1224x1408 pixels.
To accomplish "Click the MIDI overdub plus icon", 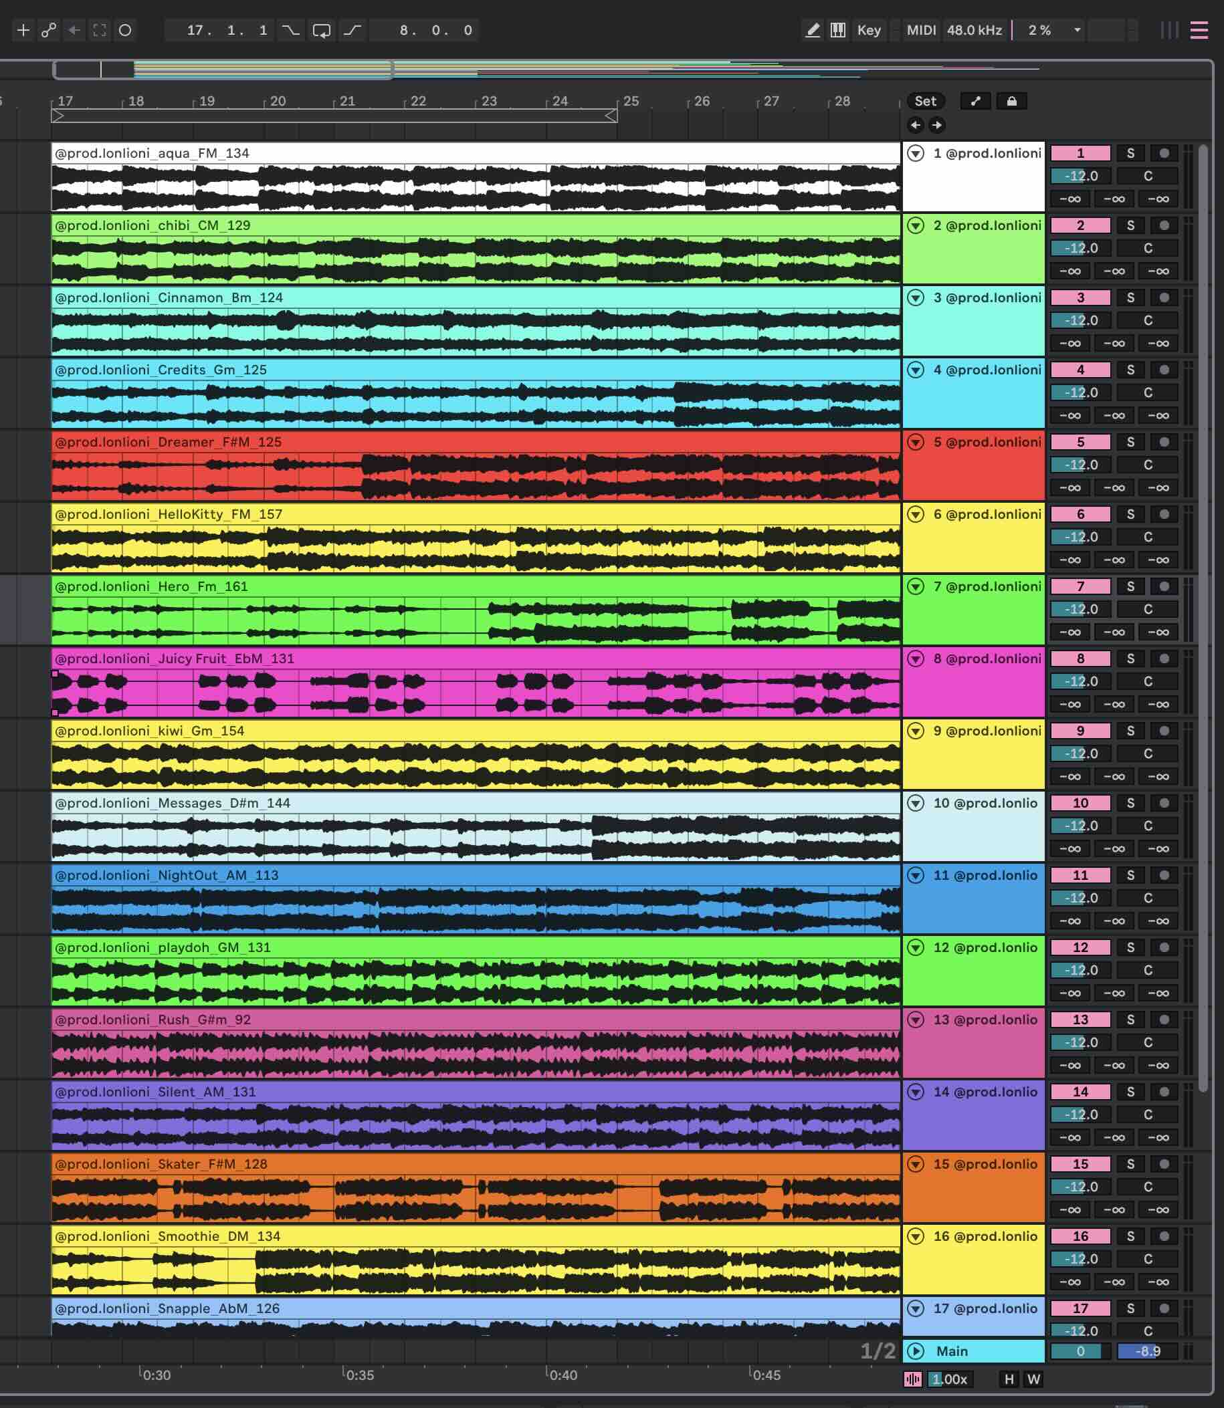I will [x=23, y=30].
